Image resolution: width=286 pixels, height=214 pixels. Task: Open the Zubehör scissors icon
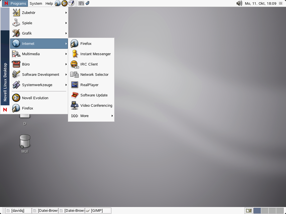coord(16,13)
